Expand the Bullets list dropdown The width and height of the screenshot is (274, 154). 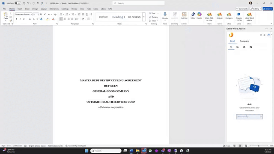point(64,14)
